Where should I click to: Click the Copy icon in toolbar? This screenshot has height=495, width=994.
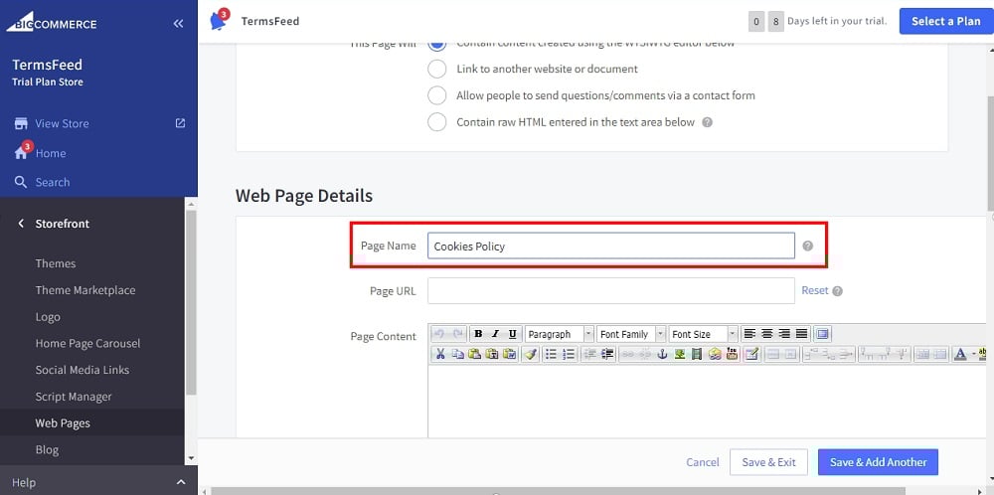click(458, 354)
